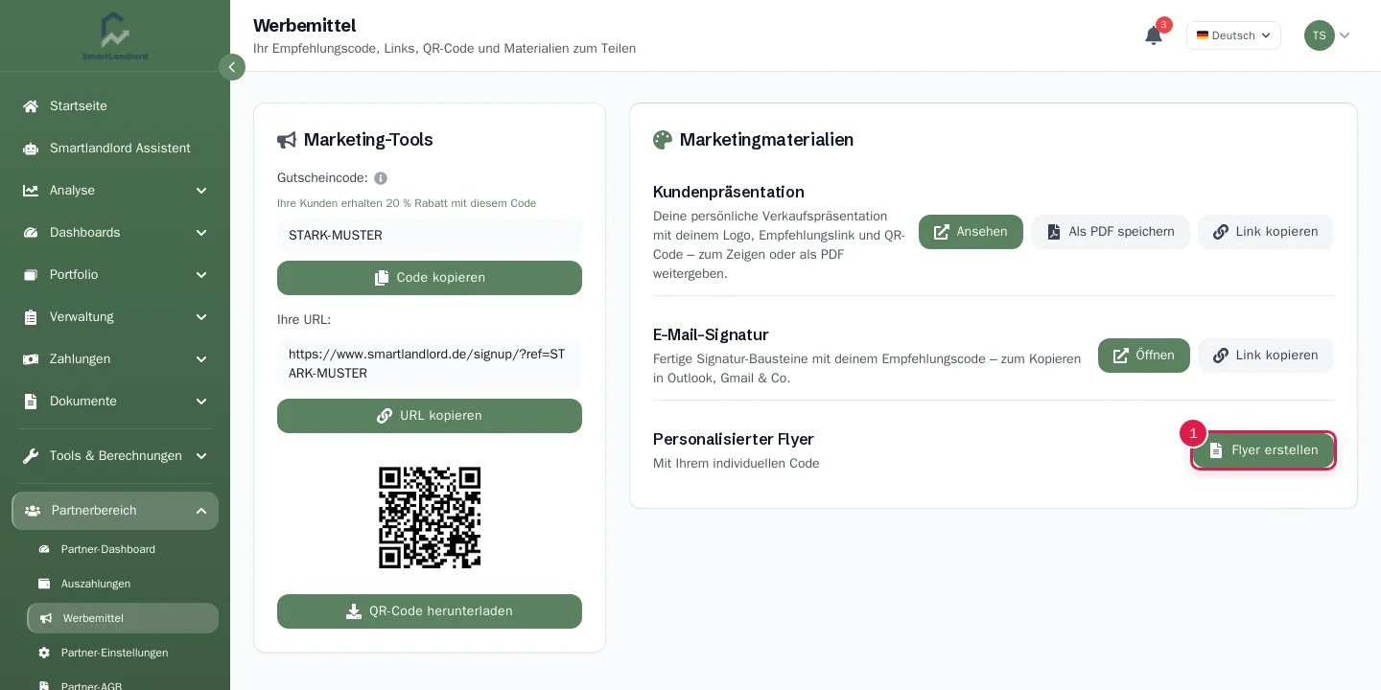The image size is (1381, 690).
Task: Click the Dokumente file icon
Action: tap(31, 402)
